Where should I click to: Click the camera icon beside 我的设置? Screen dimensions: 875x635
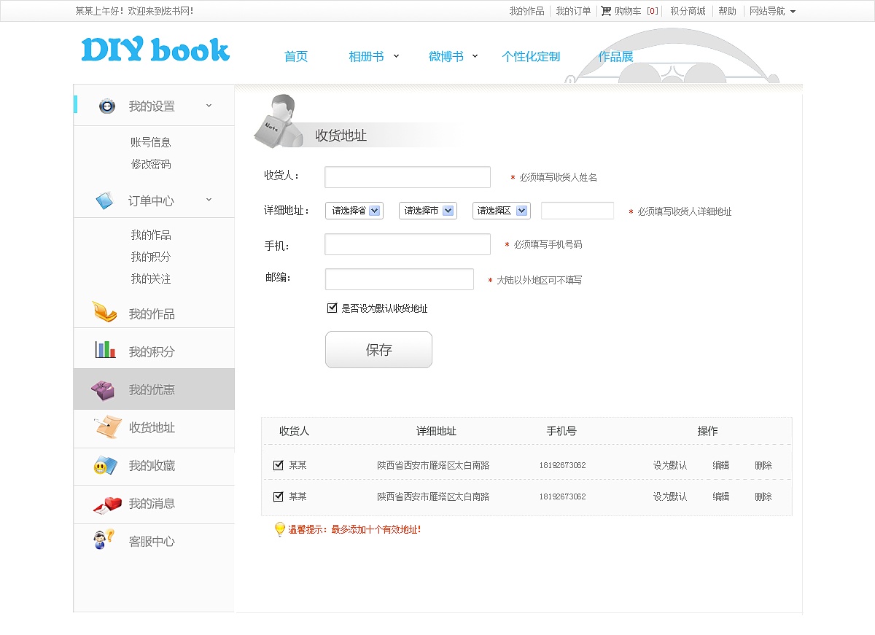[107, 106]
